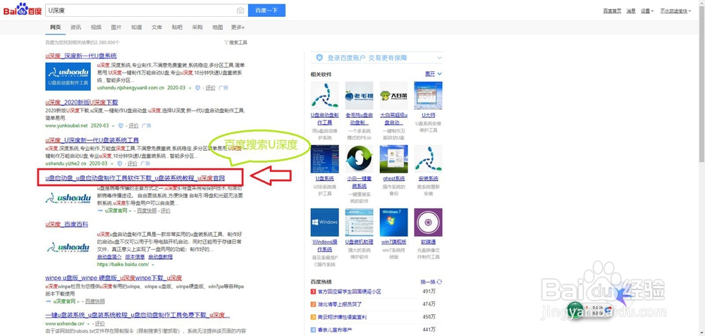Expand dropdown arrow after www.yunkoubei.net
Image resolution: width=705 pixels, height=336 pixels.
[114, 126]
